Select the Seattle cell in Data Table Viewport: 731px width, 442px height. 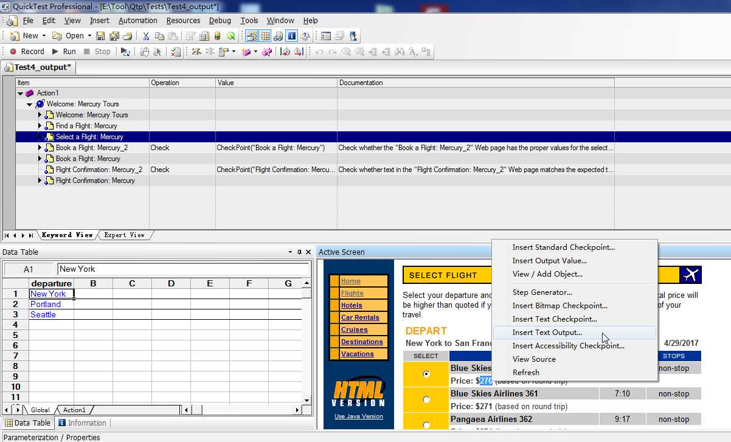coord(52,315)
